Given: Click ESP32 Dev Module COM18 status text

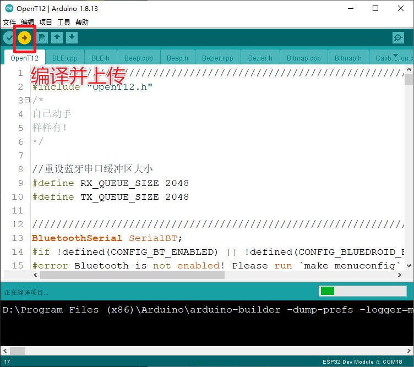Looking at the screenshot, I should [x=362, y=361].
